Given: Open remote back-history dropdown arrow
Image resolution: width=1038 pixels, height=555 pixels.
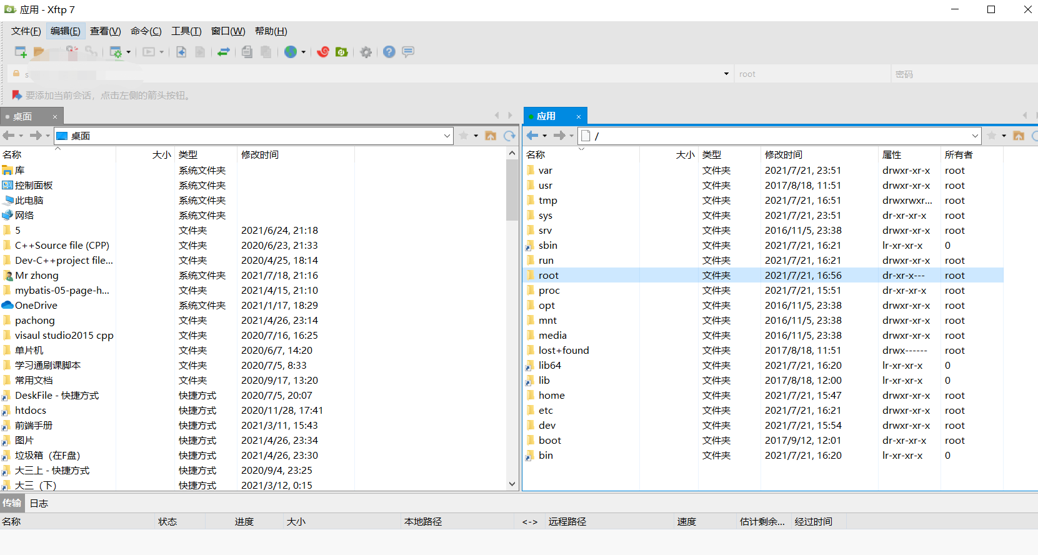Looking at the screenshot, I should 544,136.
